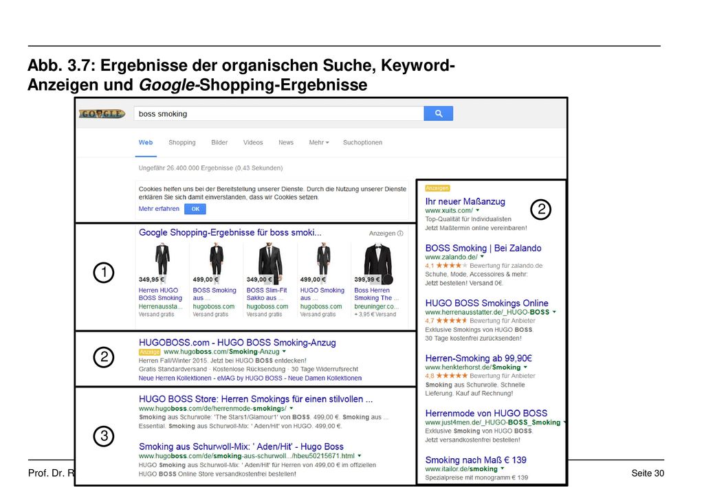
Task: Open the Ihr neuer Maßanzug ad
Action: 465,201
